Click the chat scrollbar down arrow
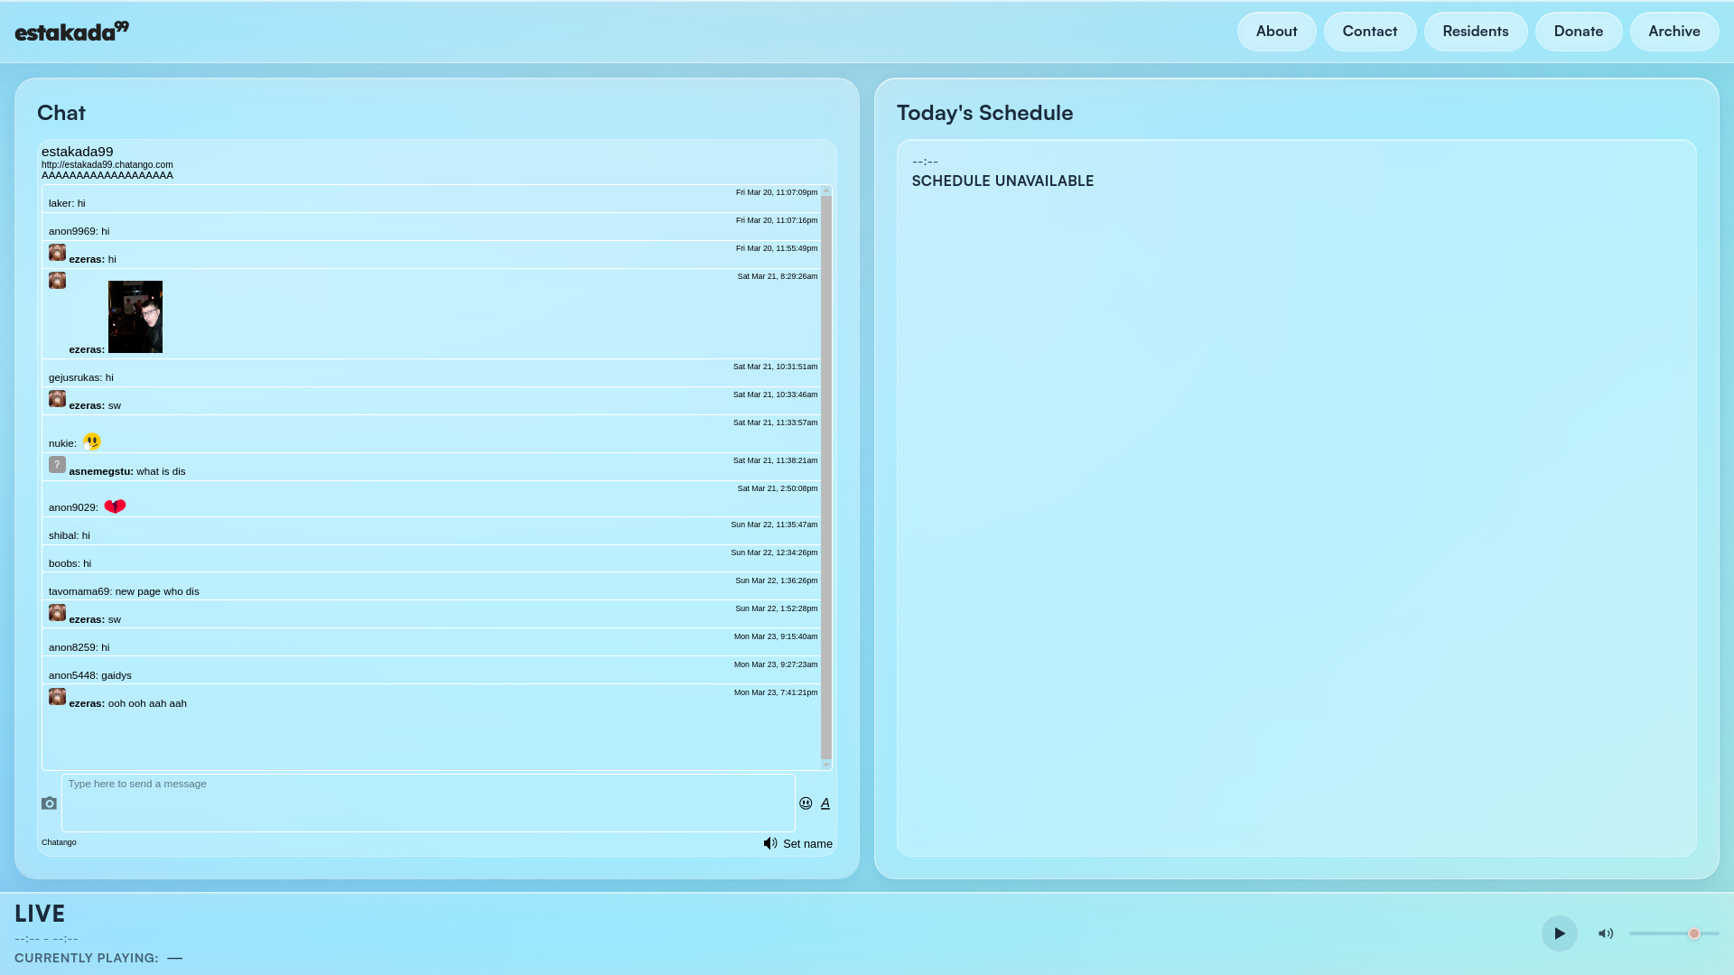 click(x=825, y=765)
